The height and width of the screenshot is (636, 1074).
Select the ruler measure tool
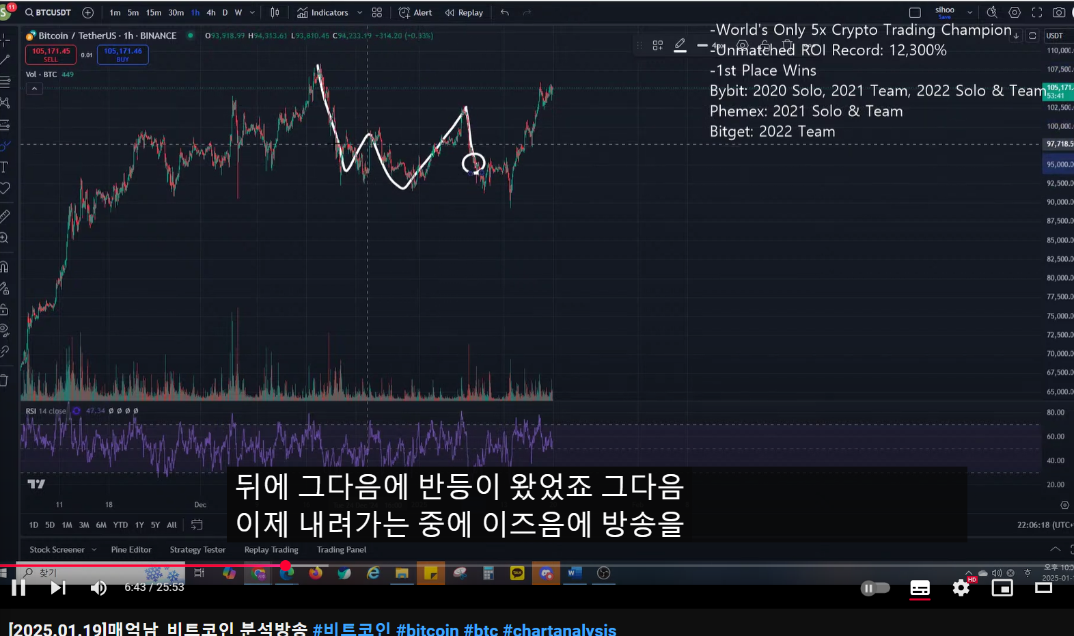[x=4, y=216]
